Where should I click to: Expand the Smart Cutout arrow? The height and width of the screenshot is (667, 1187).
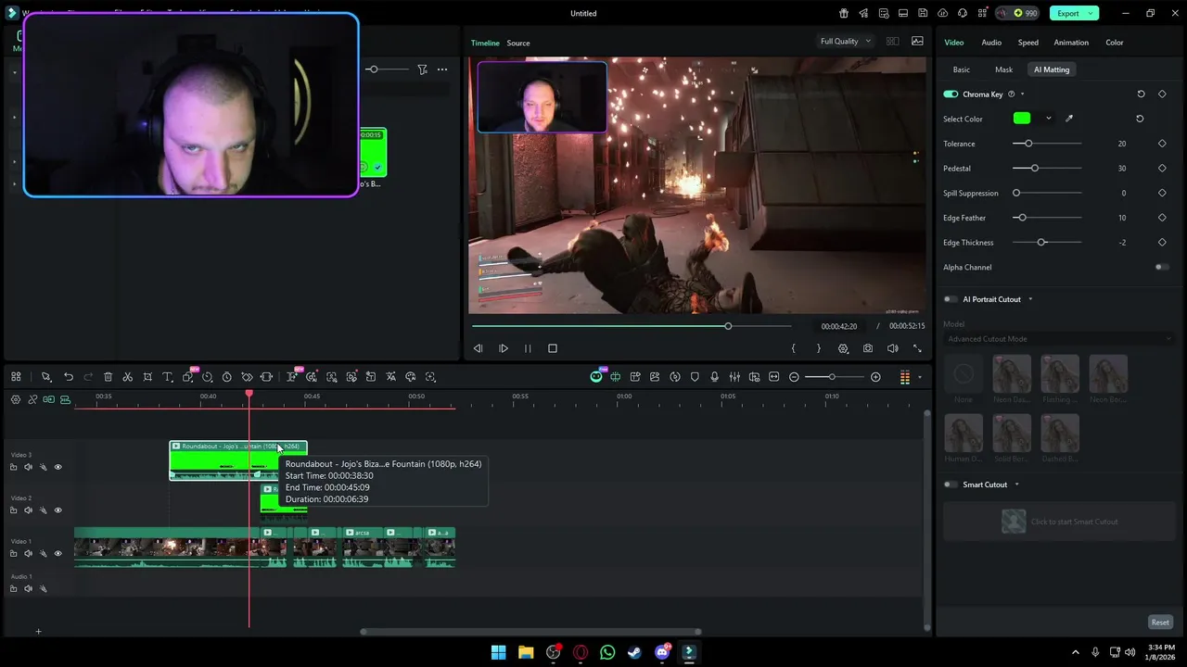(x=1016, y=485)
